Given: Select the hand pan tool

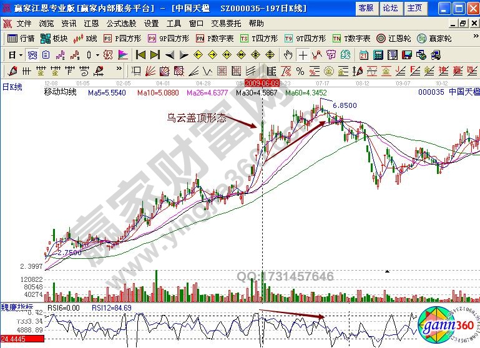Looking at the screenshot, I should [x=288, y=55].
